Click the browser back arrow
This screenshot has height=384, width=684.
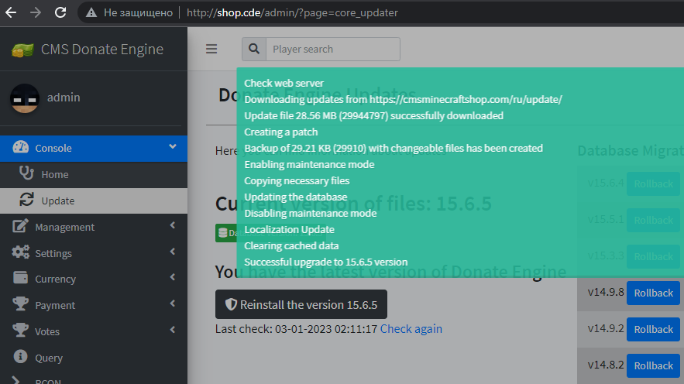[12, 12]
